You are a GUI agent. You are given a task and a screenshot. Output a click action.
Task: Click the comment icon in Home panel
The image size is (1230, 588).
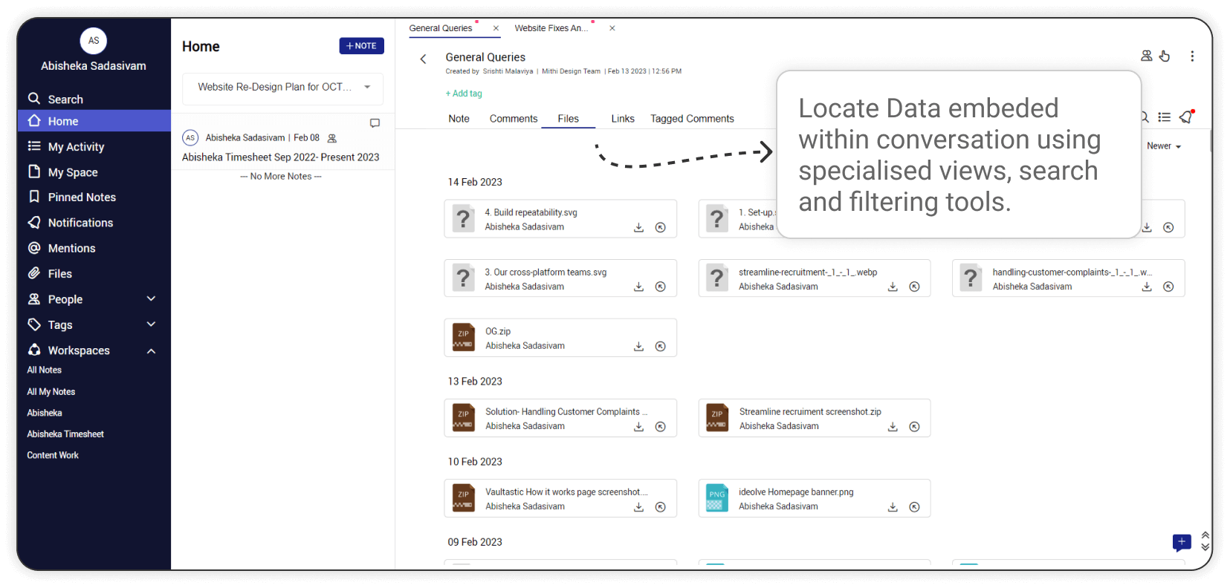click(x=375, y=123)
